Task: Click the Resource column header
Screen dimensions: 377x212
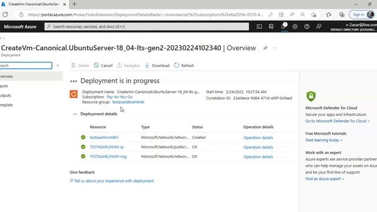Action: 98,127
